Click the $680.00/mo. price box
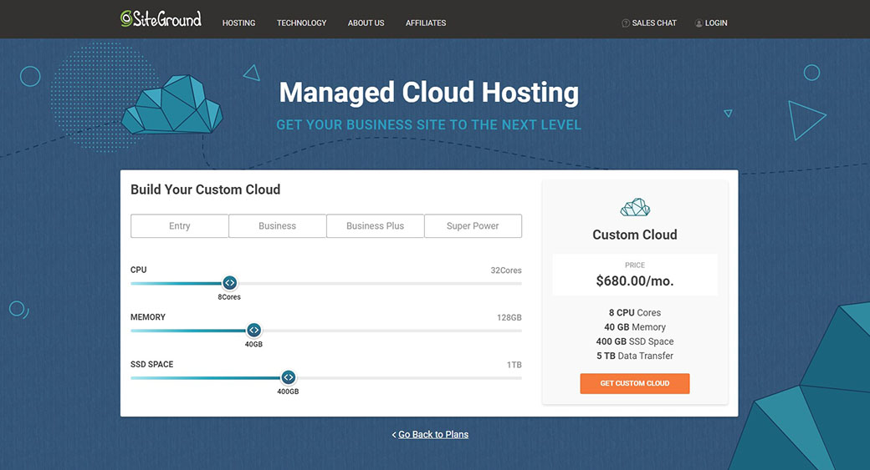The height and width of the screenshot is (470, 870). (635, 275)
